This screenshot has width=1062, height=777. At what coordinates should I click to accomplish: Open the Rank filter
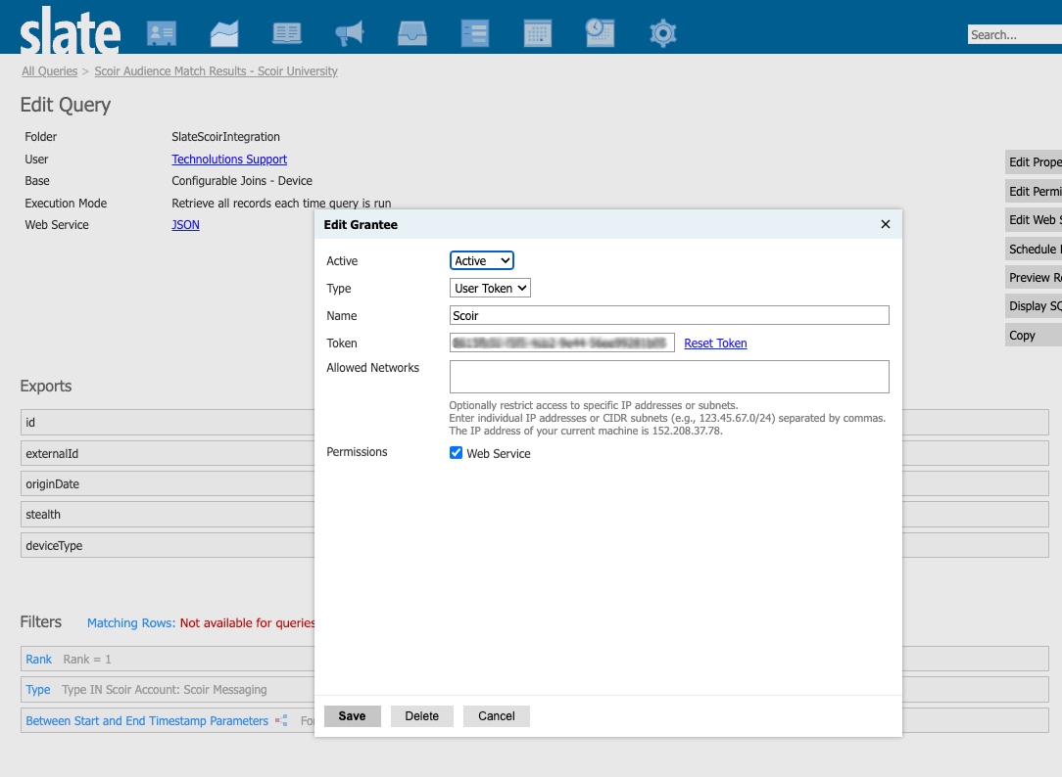[x=38, y=659]
